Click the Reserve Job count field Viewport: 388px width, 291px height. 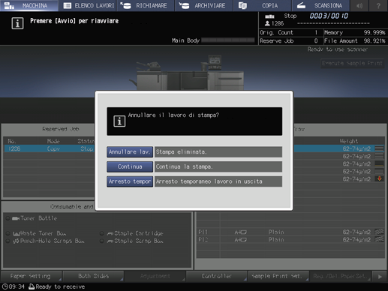pyautogui.click(x=316, y=41)
